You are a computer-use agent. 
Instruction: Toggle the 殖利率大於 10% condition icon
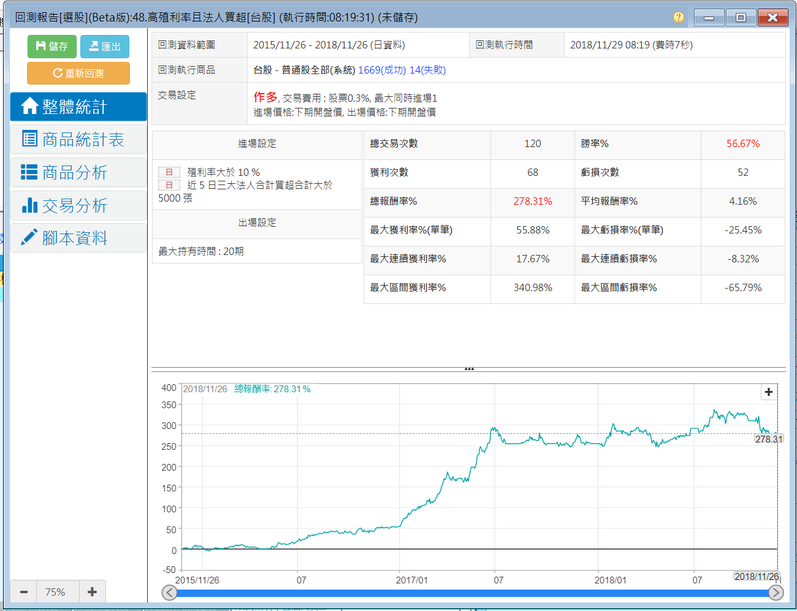point(169,172)
